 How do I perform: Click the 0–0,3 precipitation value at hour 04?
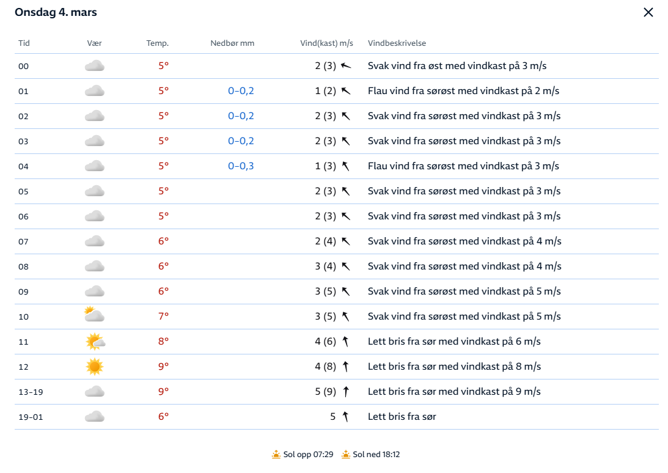241,166
